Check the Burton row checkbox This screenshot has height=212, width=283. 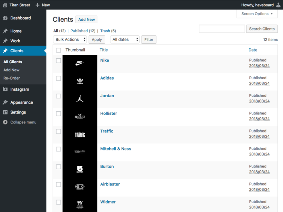click(59, 167)
